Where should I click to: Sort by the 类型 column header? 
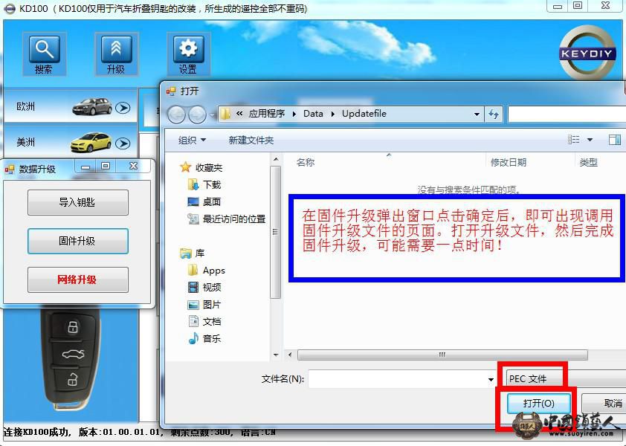pos(589,163)
